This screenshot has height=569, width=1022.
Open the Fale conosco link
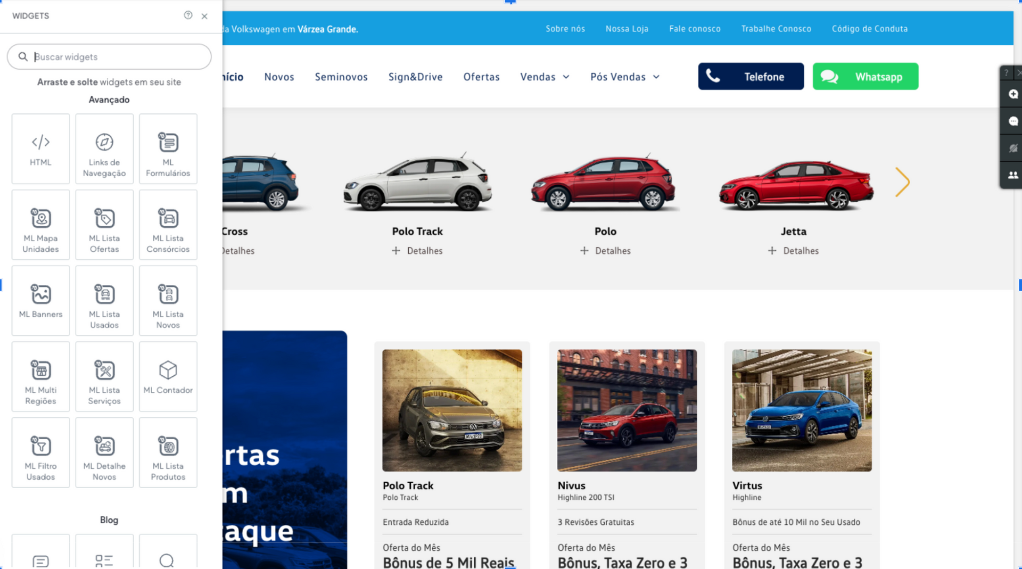(x=695, y=29)
